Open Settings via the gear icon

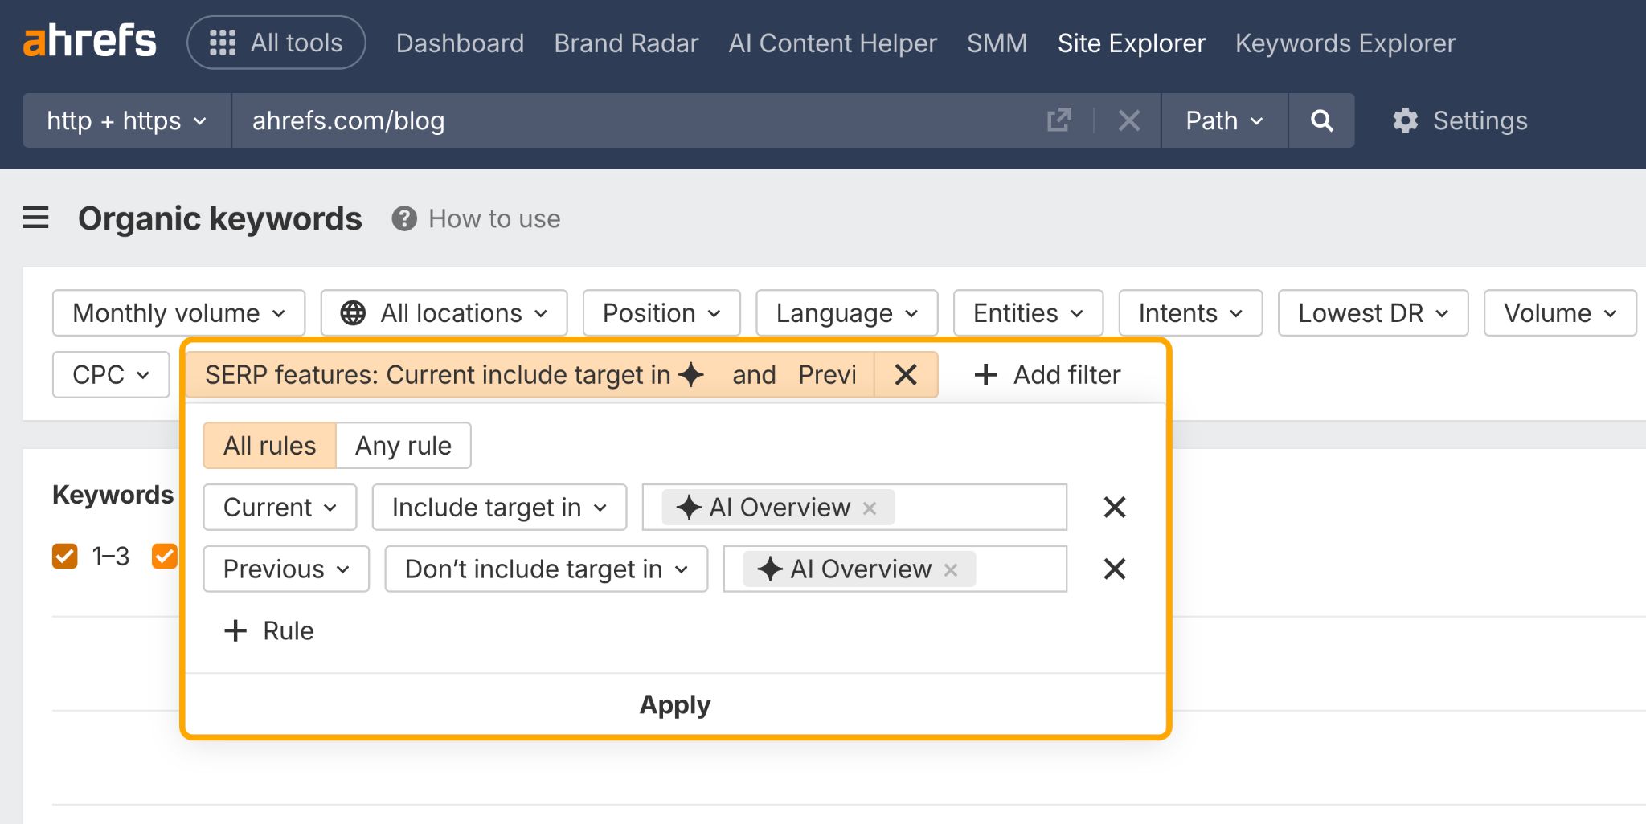point(1405,120)
